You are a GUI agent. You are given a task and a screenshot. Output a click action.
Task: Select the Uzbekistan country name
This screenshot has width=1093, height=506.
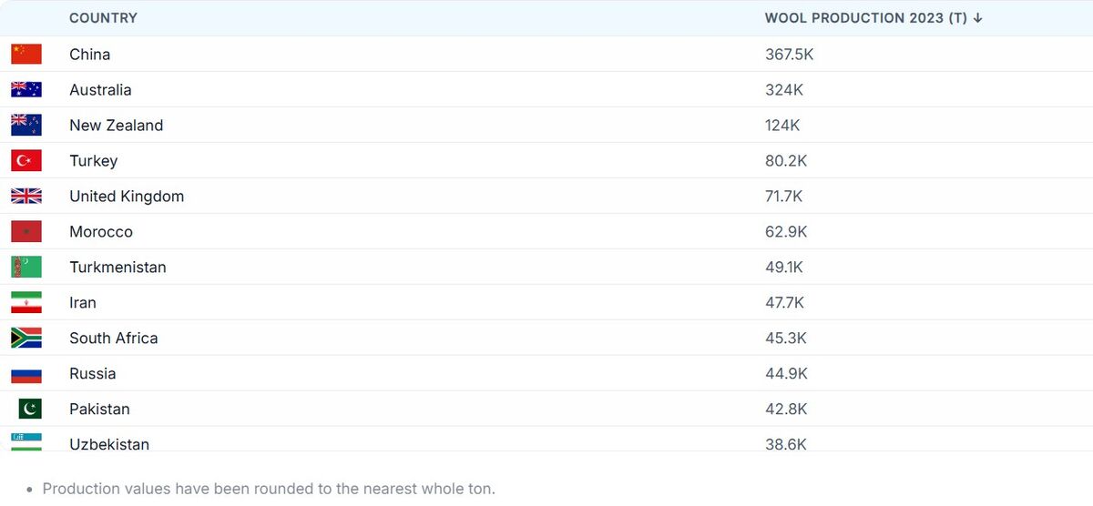coord(109,444)
